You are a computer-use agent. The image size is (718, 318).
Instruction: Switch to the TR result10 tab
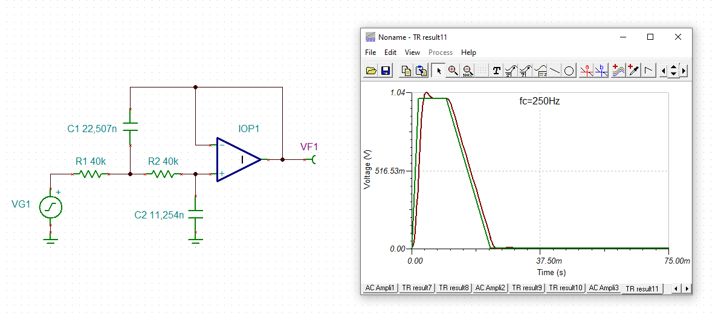tap(566, 288)
